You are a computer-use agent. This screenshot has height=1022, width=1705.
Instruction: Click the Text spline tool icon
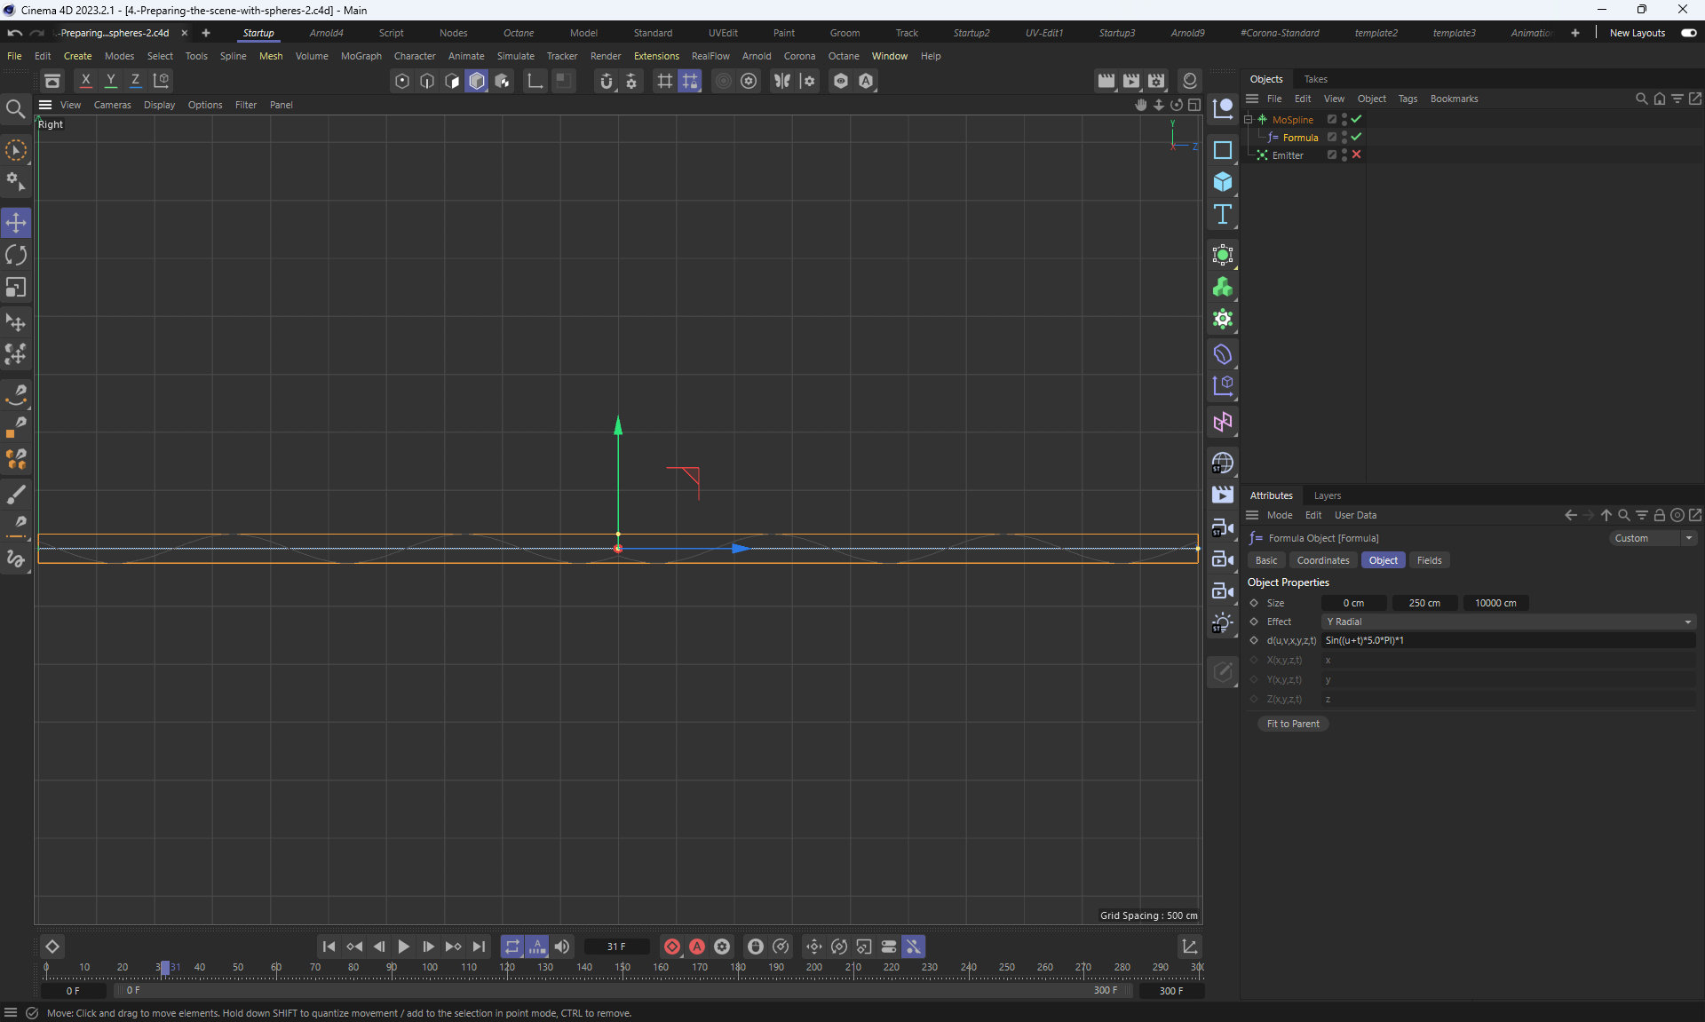point(1223,215)
